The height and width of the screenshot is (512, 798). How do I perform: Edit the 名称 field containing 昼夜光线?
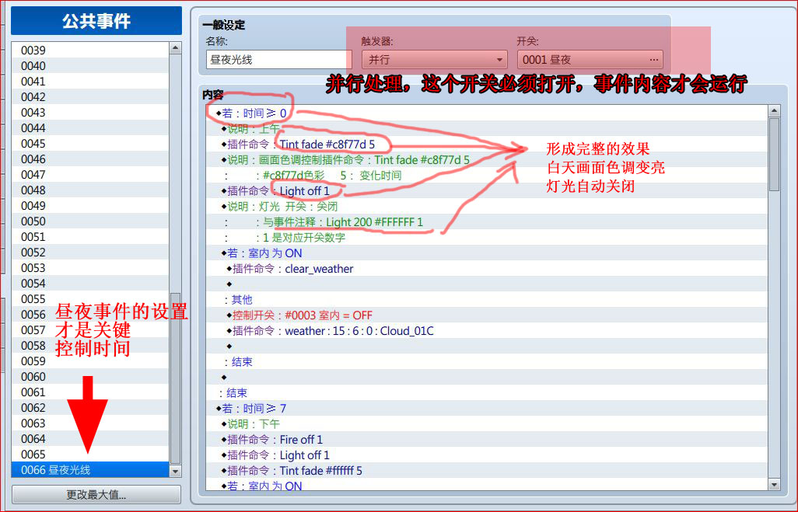coord(279,60)
